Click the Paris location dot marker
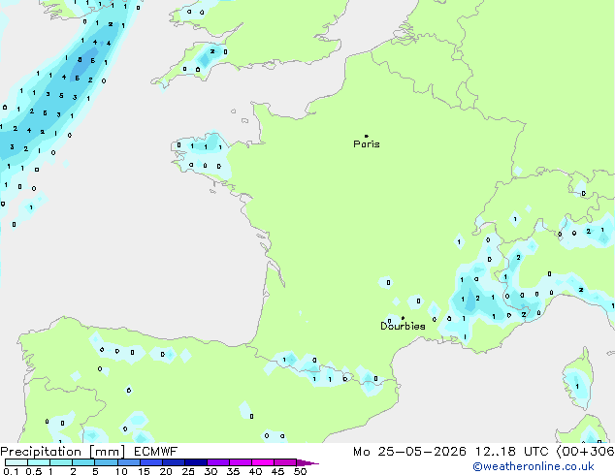The width and height of the screenshot is (615, 475). point(367,136)
